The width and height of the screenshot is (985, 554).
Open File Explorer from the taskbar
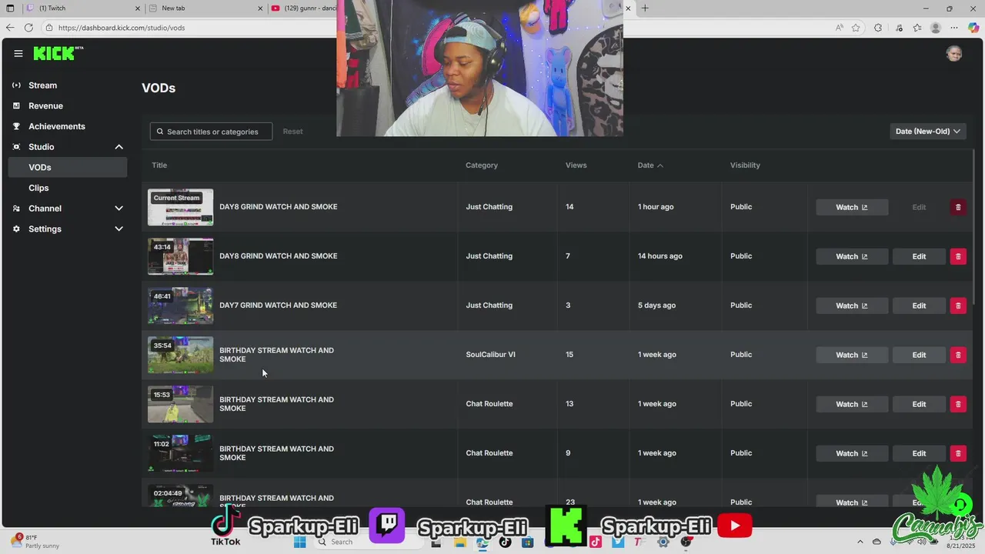point(460,542)
